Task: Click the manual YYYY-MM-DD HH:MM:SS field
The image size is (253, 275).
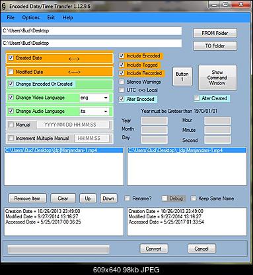Action: [73, 125]
